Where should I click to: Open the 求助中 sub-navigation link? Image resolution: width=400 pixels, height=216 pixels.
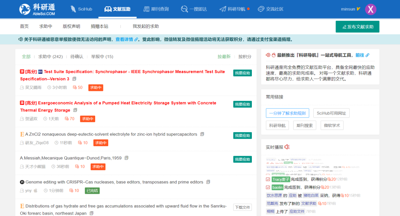(x=46, y=26)
